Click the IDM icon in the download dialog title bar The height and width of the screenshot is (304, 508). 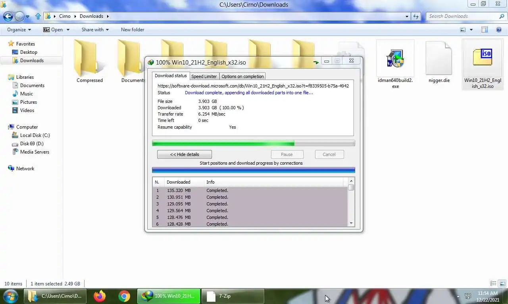pyautogui.click(x=151, y=62)
